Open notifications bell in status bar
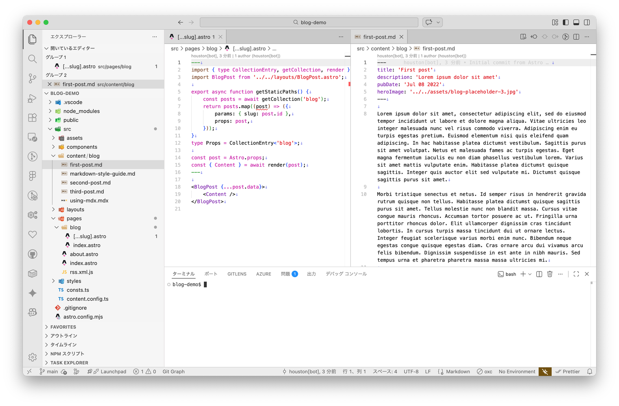This screenshot has width=619, height=406. (x=589, y=371)
